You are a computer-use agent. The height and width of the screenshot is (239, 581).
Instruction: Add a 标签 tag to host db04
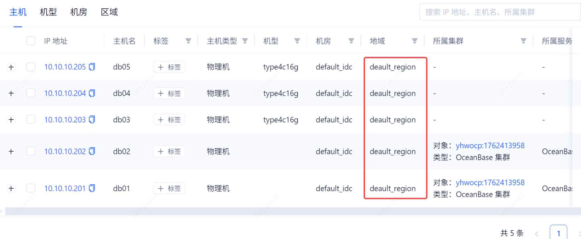(x=169, y=94)
